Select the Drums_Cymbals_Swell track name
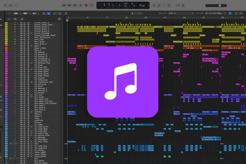Screen dimensions: 246x164 [x=45, y=35]
